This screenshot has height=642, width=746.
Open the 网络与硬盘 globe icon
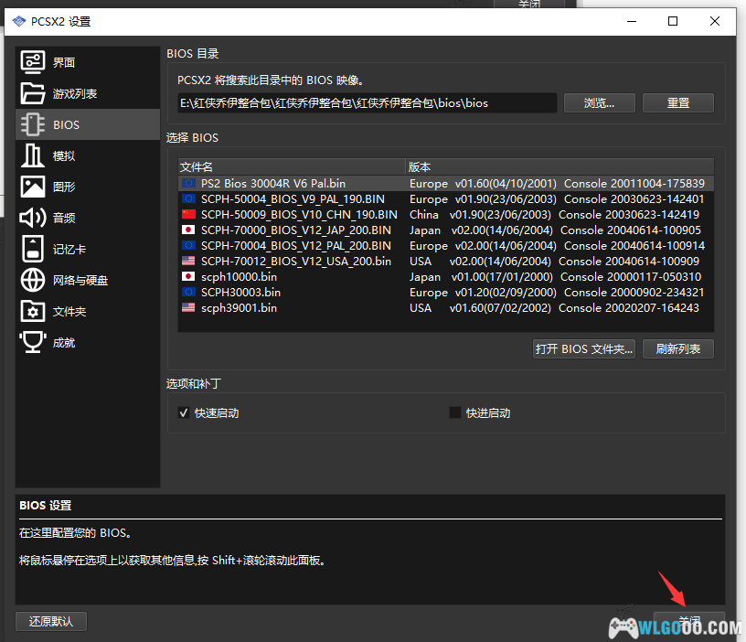coord(33,280)
